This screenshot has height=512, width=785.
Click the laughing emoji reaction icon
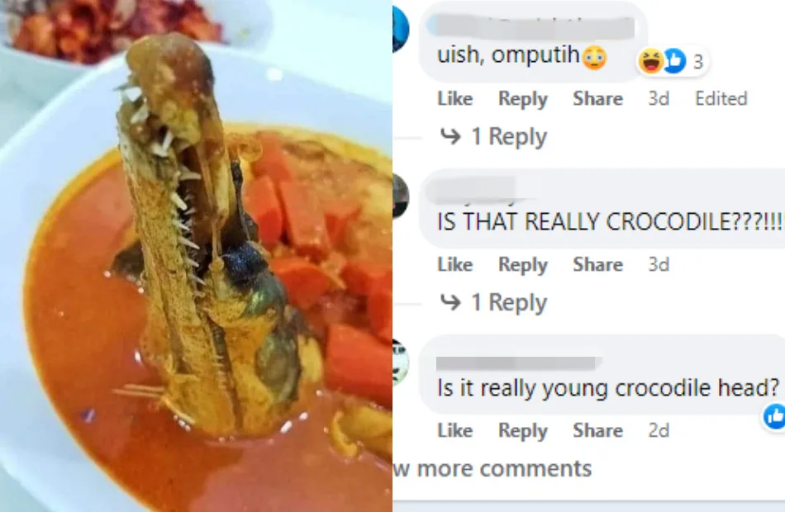651,62
